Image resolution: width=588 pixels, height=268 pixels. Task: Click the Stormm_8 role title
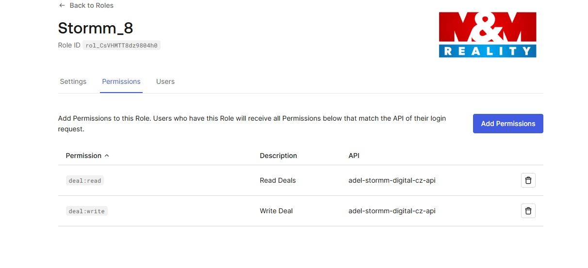pos(95,28)
